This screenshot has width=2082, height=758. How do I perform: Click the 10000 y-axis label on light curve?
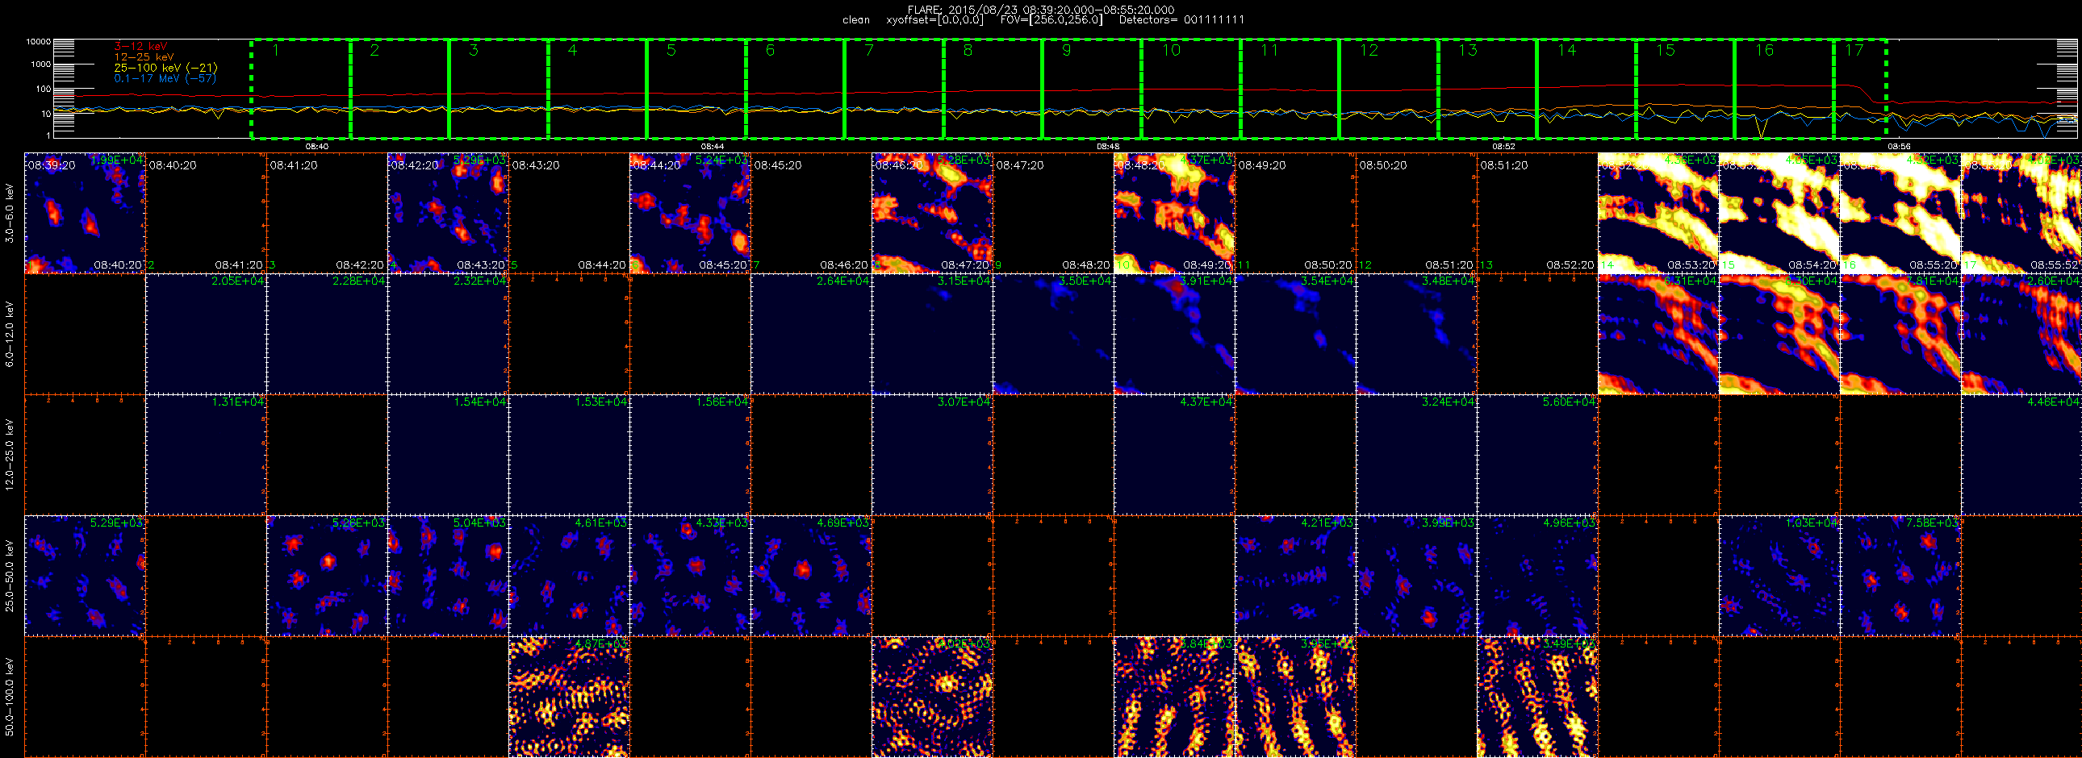(39, 41)
